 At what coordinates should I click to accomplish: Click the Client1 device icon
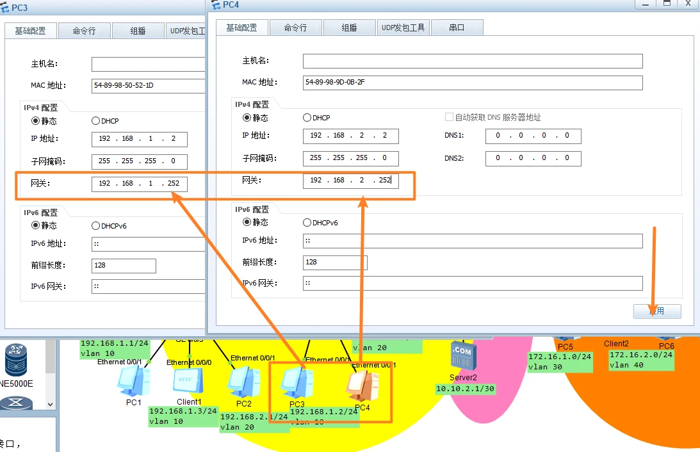coord(188,382)
